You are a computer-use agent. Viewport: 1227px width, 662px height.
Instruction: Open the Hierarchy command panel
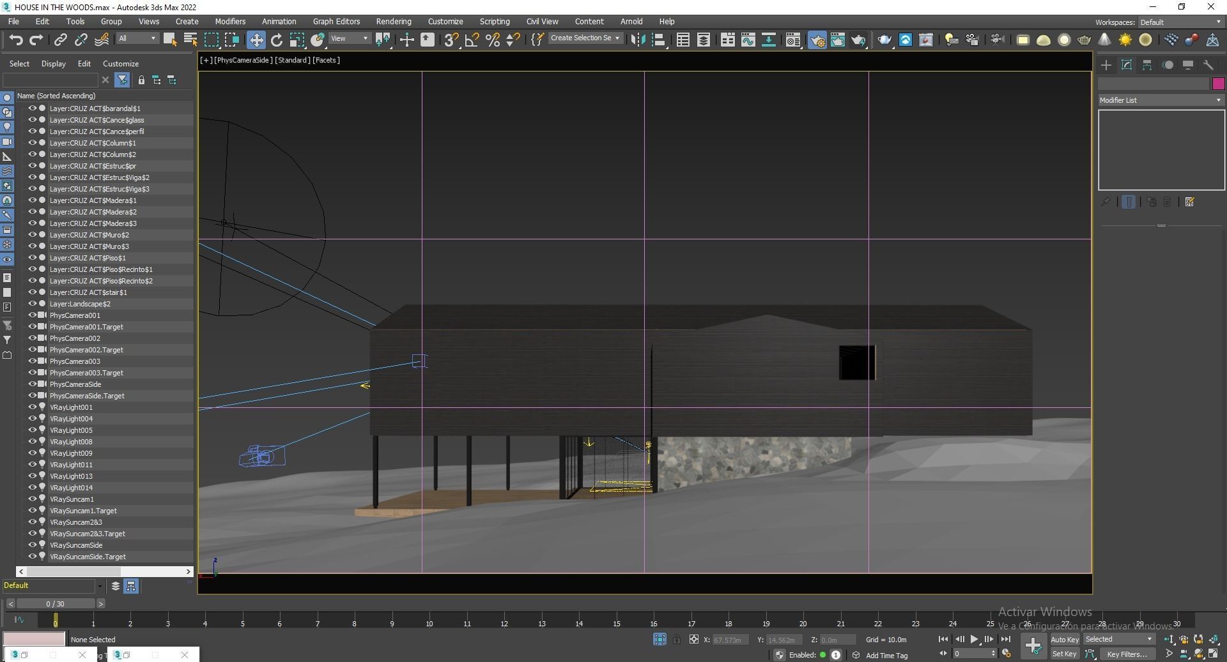pos(1147,65)
